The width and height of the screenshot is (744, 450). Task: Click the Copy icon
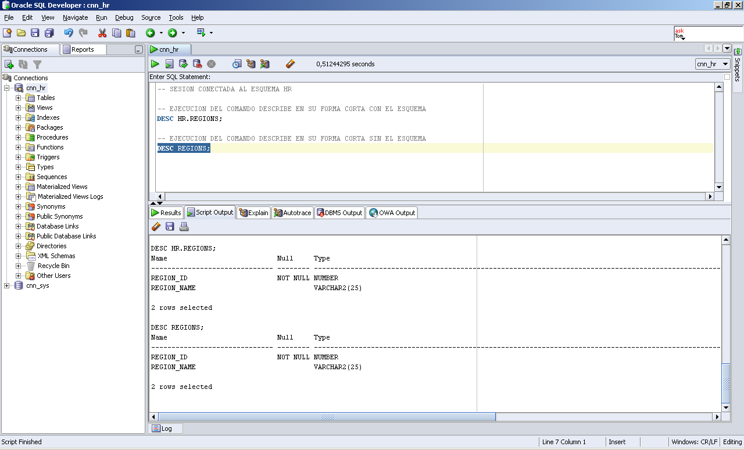116,33
